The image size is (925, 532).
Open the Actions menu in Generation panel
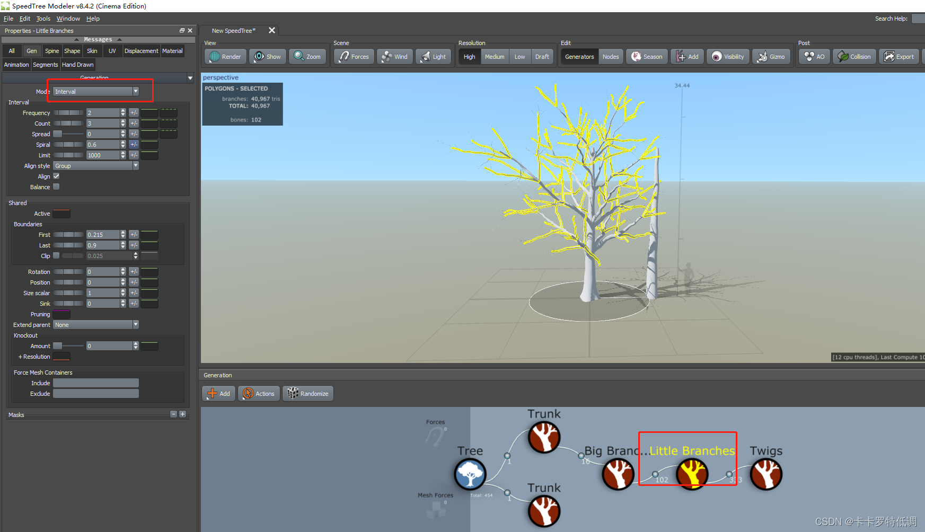click(x=259, y=394)
